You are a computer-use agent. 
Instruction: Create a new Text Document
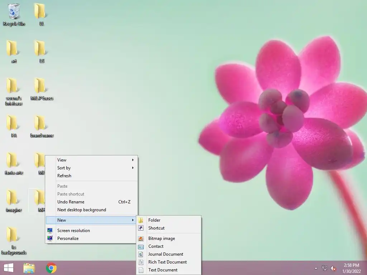point(169,270)
